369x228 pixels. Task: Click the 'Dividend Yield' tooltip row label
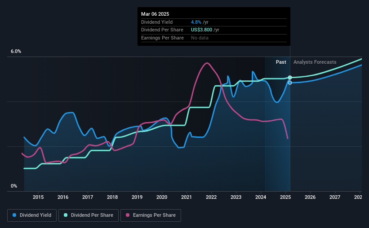click(157, 22)
